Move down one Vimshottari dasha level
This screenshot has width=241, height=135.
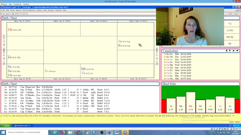coord(237,51)
